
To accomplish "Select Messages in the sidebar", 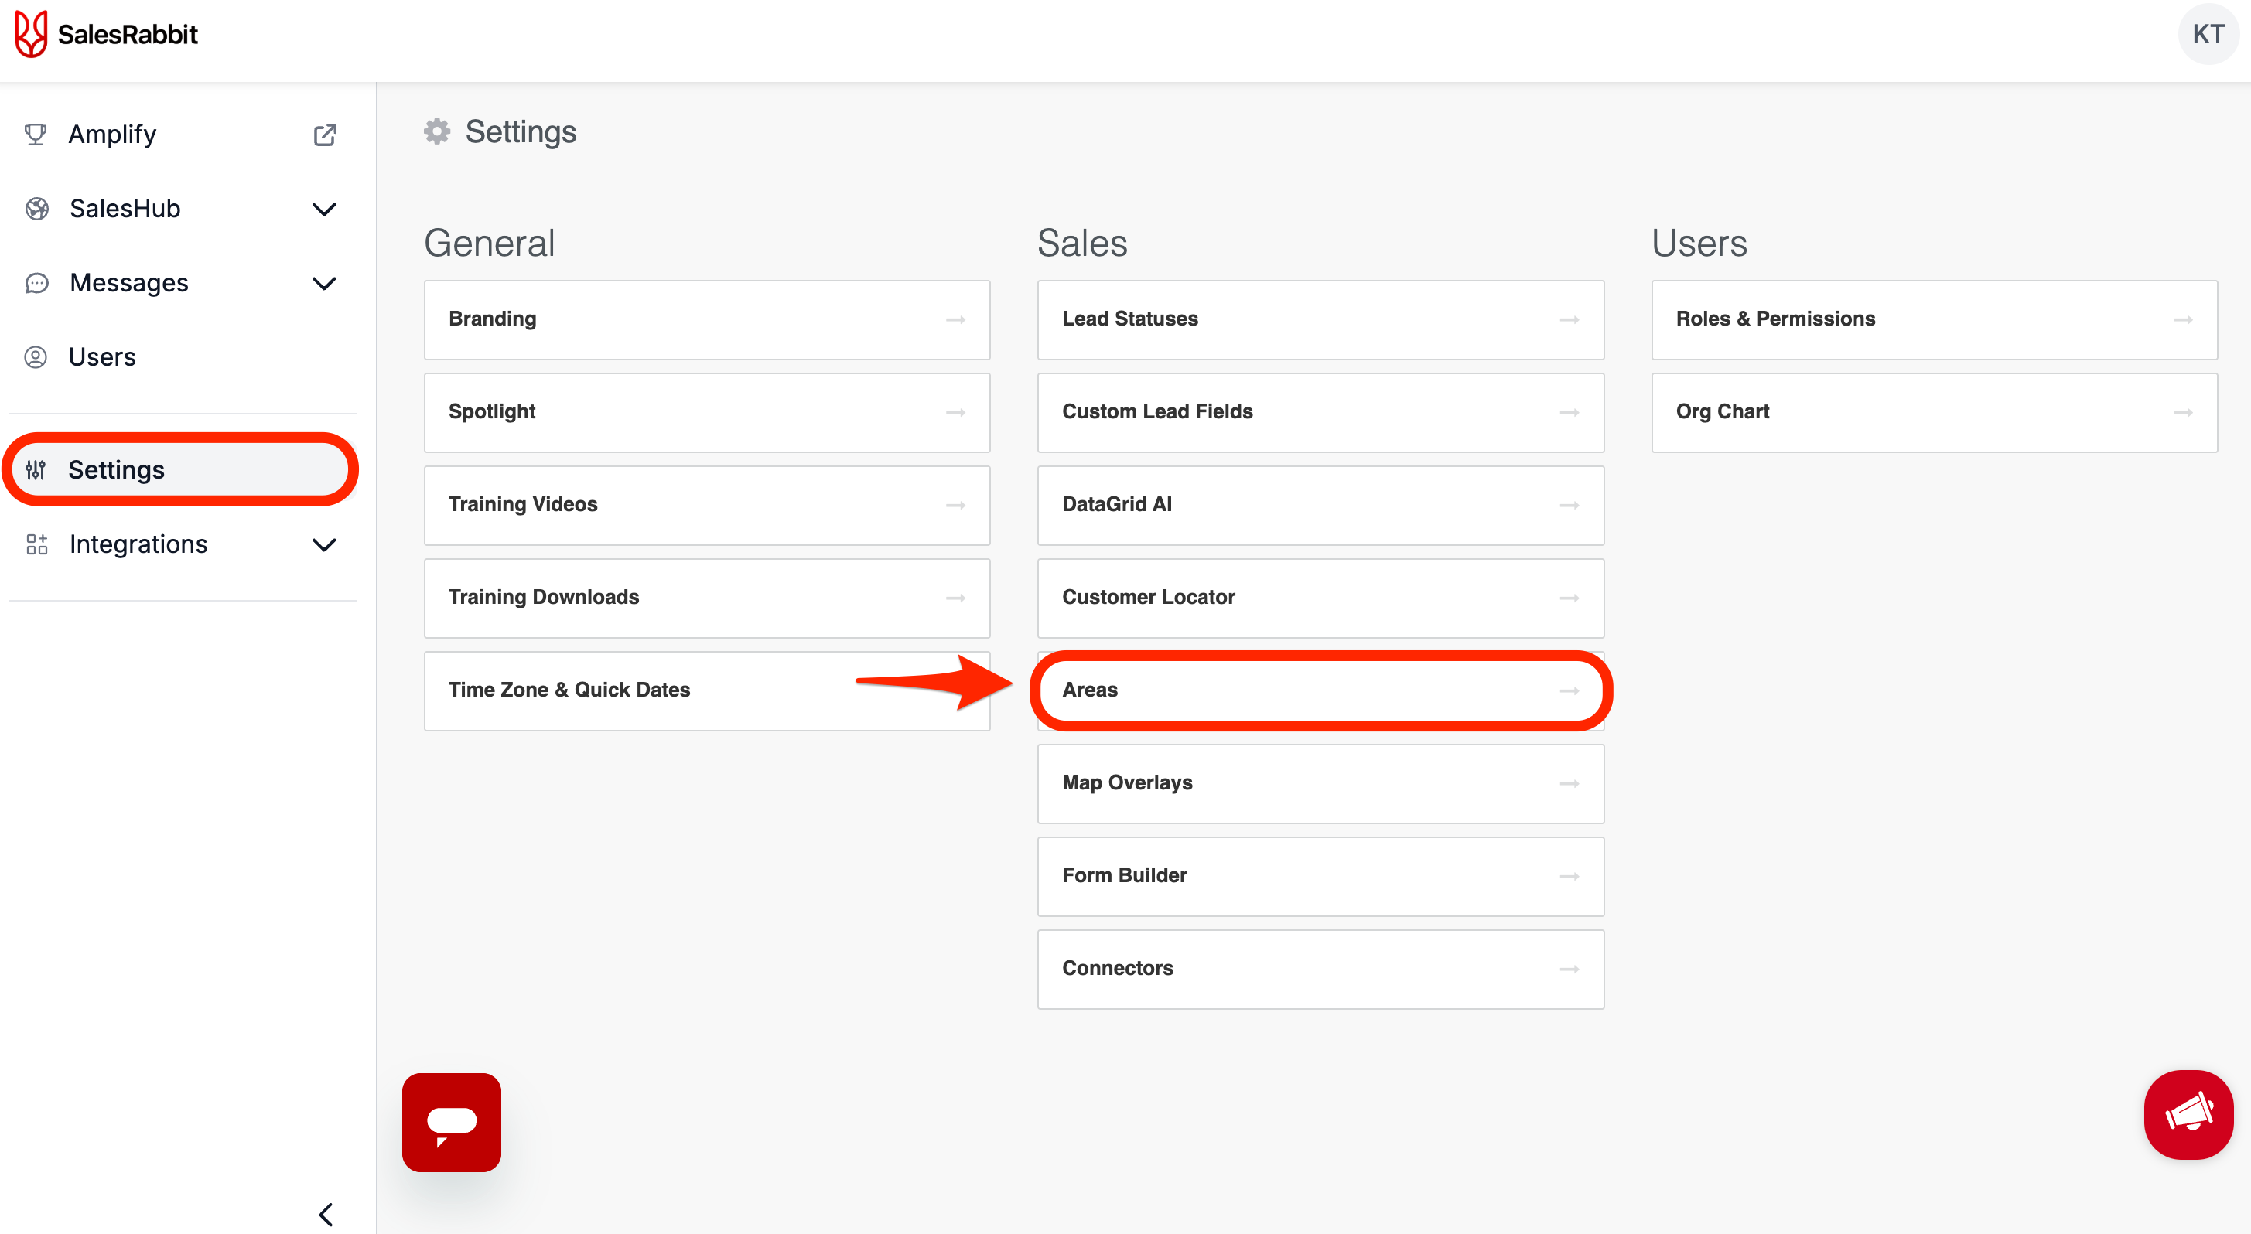I will point(183,283).
